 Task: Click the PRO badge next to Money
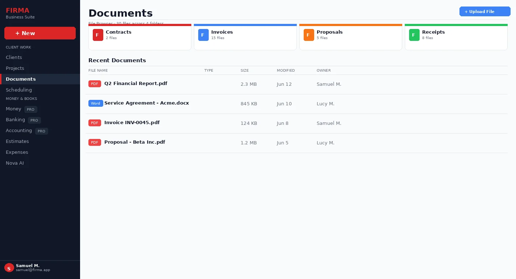(x=31, y=109)
